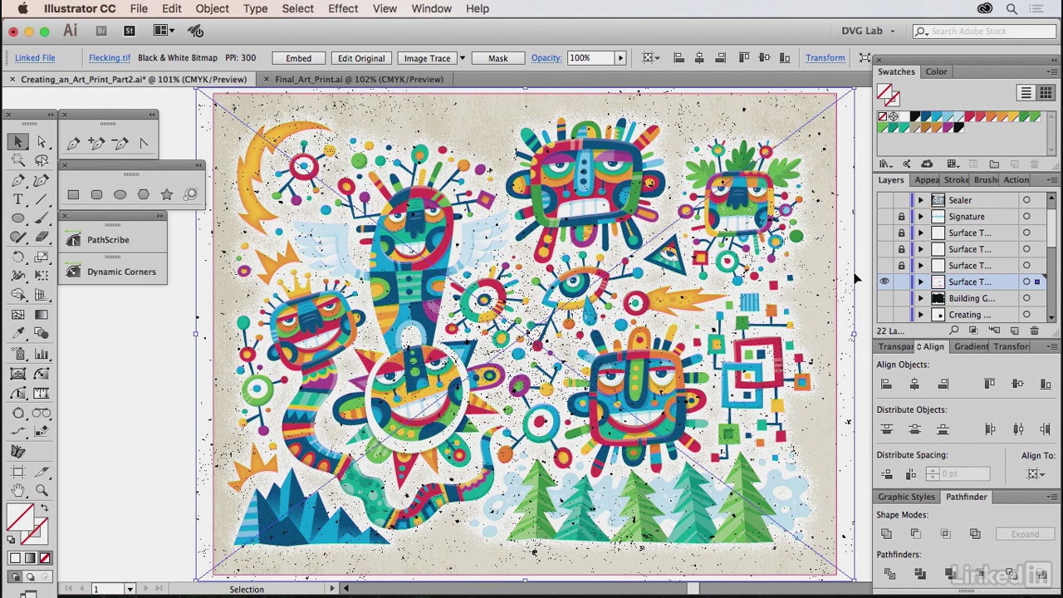The width and height of the screenshot is (1063, 598).
Task: Select the black color swatch
Action: (x=914, y=117)
